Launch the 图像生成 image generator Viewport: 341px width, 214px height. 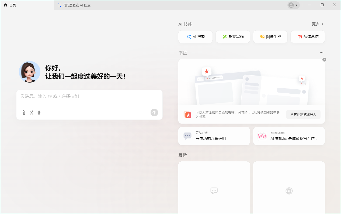(270, 37)
